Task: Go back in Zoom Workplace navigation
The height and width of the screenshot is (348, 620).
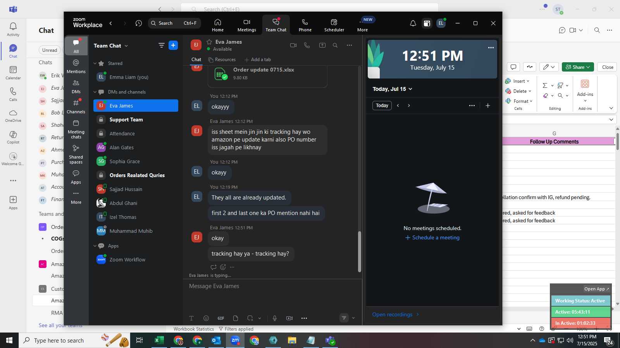Action: coord(111,23)
